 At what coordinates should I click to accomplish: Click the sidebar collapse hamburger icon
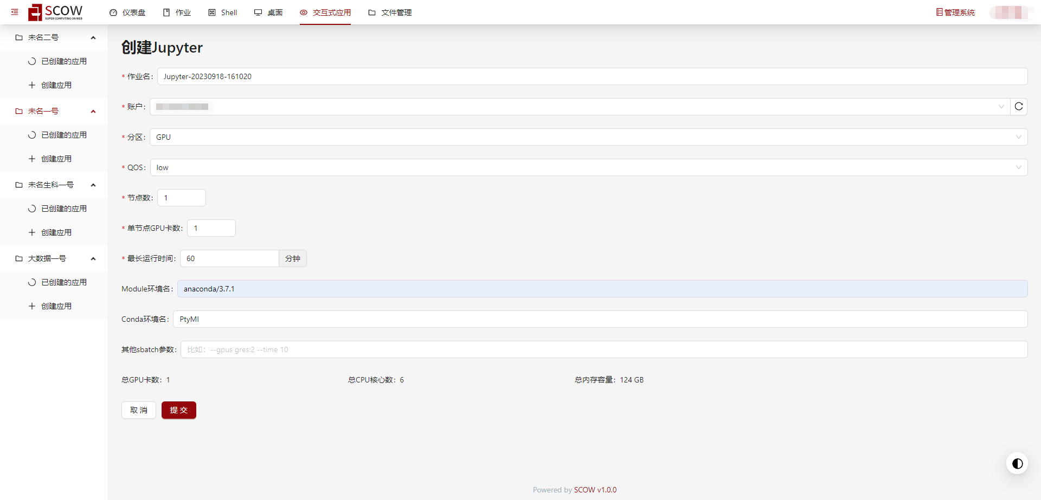(x=15, y=12)
